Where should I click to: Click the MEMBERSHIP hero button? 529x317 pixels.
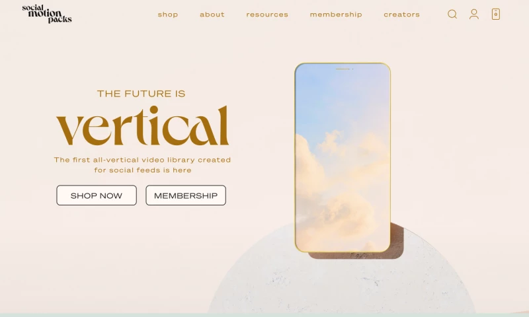point(186,195)
